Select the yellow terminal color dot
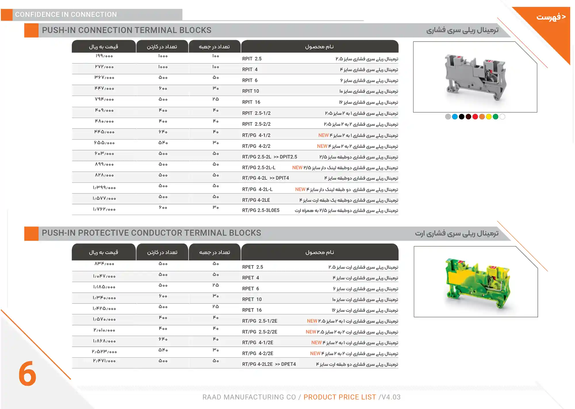Image resolution: width=575 pixels, height=409 pixels. tap(489, 117)
